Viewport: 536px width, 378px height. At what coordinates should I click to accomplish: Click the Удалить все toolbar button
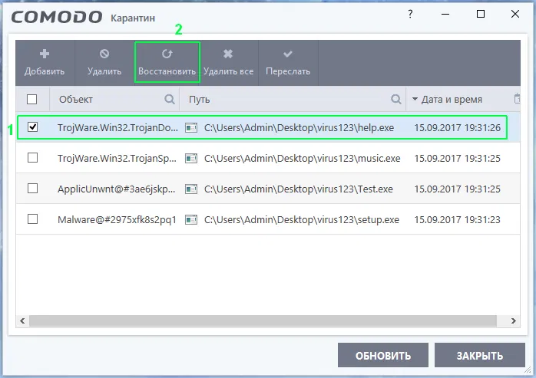228,63
